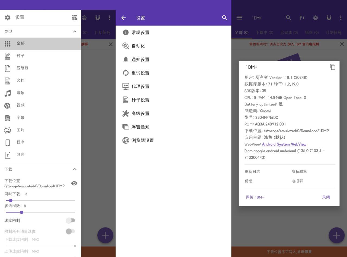Click 评价 1DM+ to rate the app
Screen dimensions: 347x257
[x=255, y=197]
